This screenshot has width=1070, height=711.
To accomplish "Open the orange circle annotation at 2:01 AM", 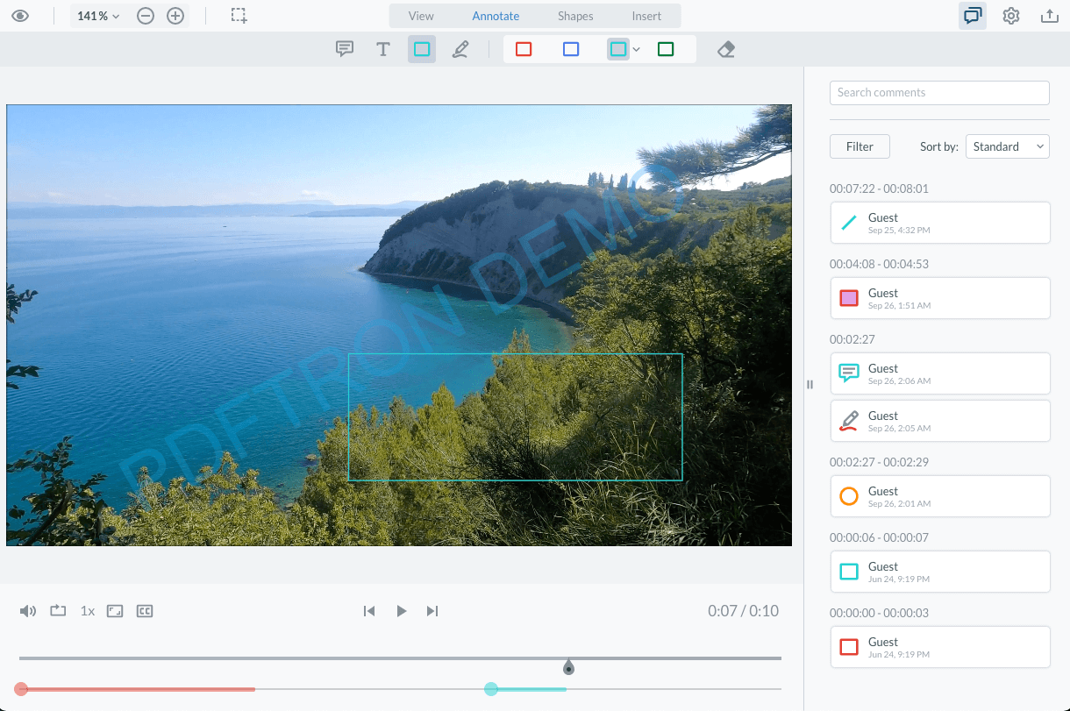I will pyautogui.click(x=939, y=496).
